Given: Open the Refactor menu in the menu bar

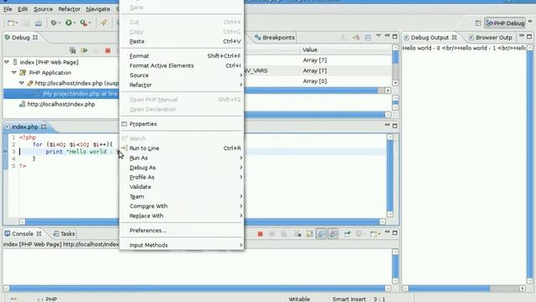Looking at the screenshot, I should click(x=69, y=9).
